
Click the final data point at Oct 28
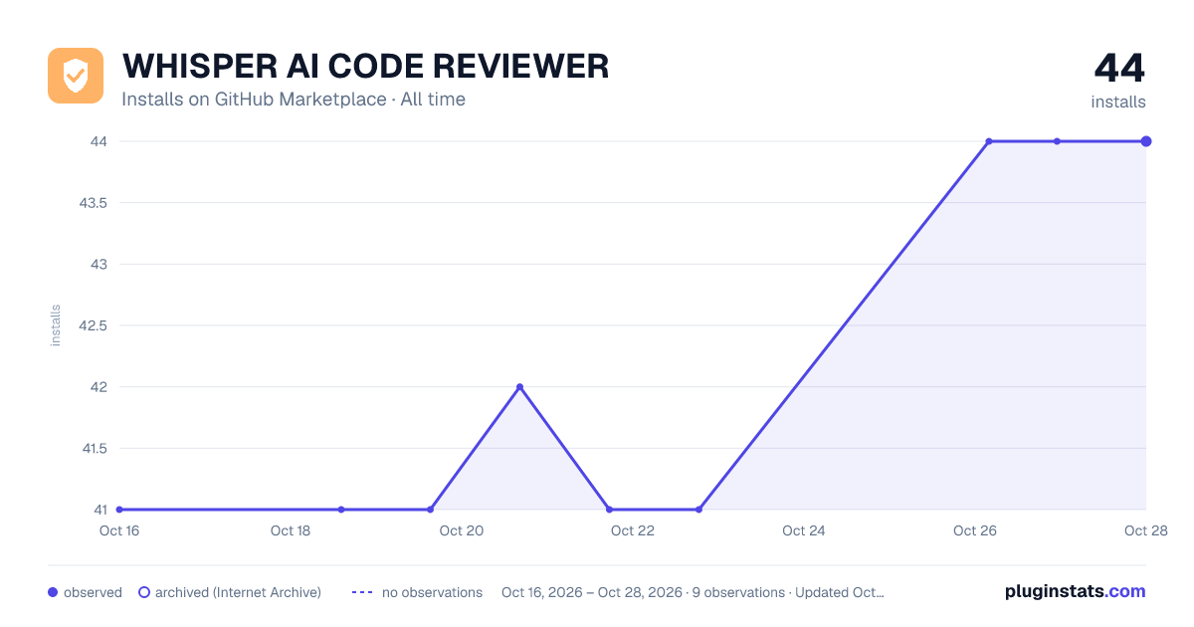tap(1146, 141)
